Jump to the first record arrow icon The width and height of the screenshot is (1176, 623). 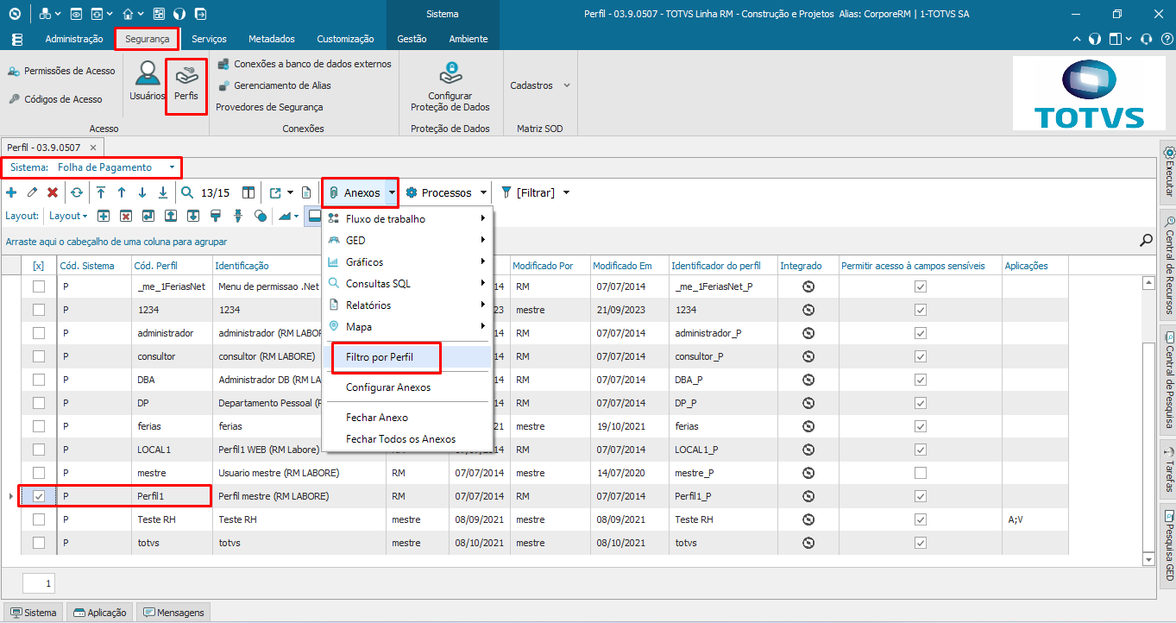(x=101, y=192)
